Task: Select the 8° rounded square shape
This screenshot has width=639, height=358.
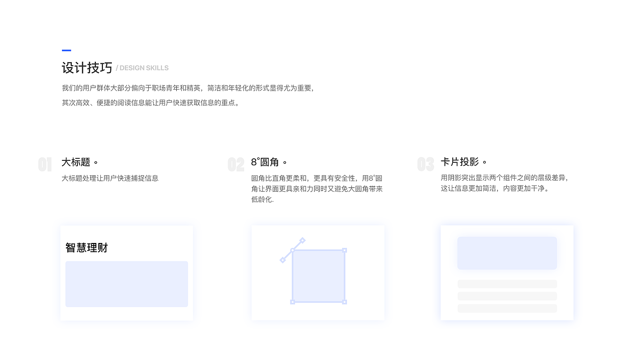Action: pyautogui.click(x=318, y=277)
